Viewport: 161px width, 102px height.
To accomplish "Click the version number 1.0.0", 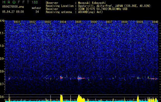I will click(35, 2).
